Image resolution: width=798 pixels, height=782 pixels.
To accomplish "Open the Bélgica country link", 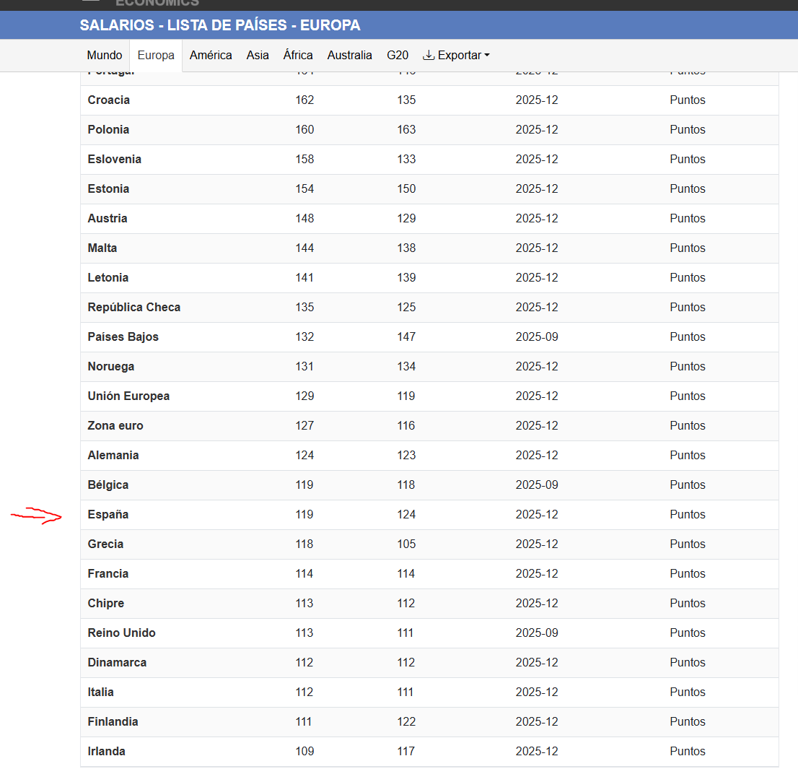I will [108, 485].
